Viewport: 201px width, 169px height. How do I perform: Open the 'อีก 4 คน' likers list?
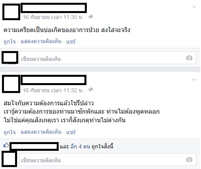[80, 146]
